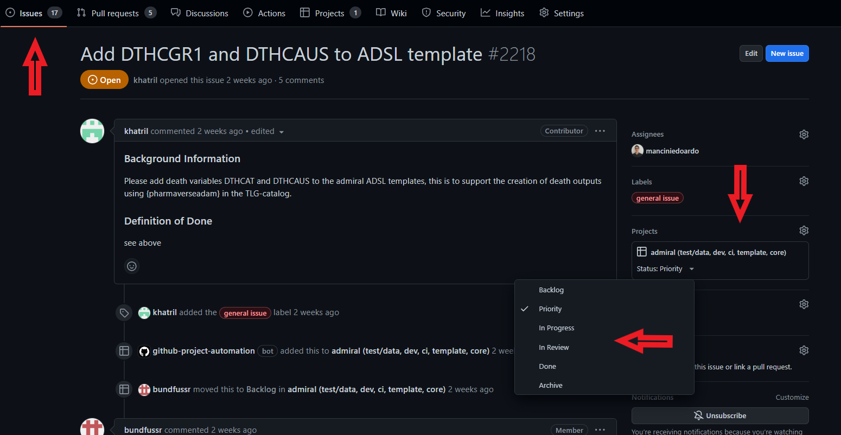Screen dimensions: 841x435
Task: Click khatril's avatar beside the first comment
Action: (92, 131)
